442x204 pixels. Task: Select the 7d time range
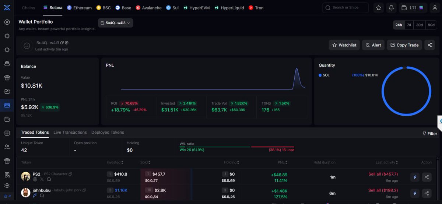(409, 25)
